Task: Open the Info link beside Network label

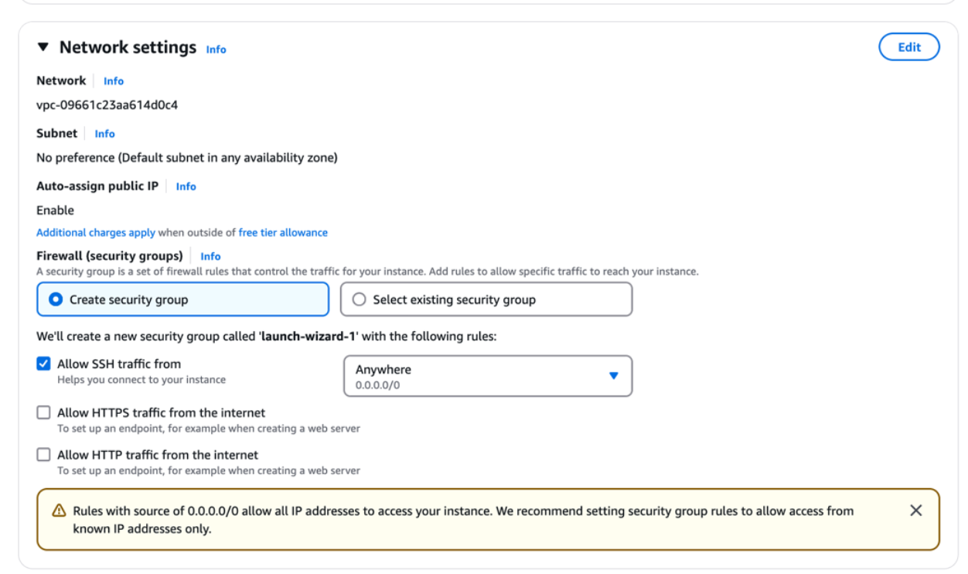Action: point(114,81)
